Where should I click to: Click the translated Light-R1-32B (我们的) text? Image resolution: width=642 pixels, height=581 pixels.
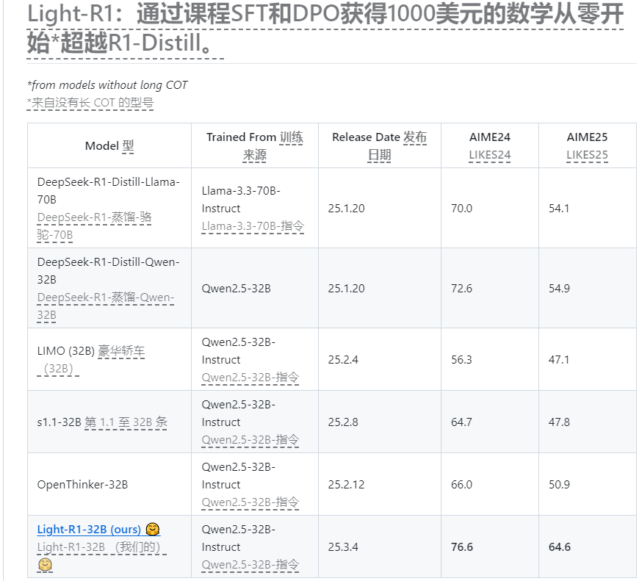click(x=101, y=547)
